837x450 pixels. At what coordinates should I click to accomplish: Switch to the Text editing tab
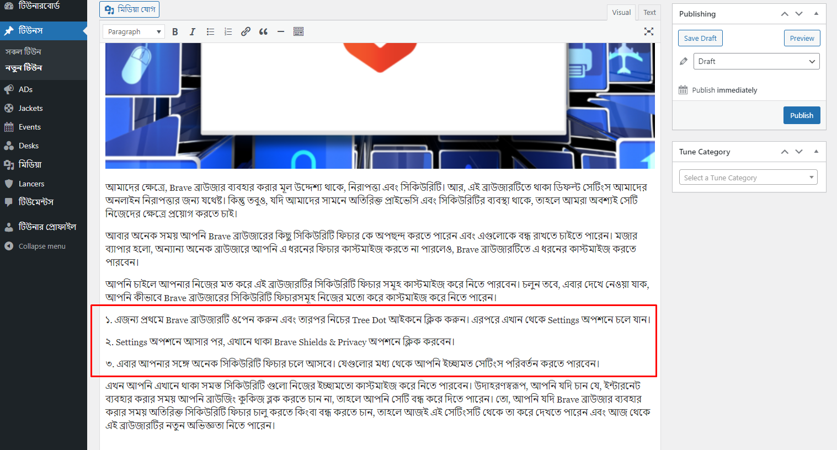[x=649, y=12]
